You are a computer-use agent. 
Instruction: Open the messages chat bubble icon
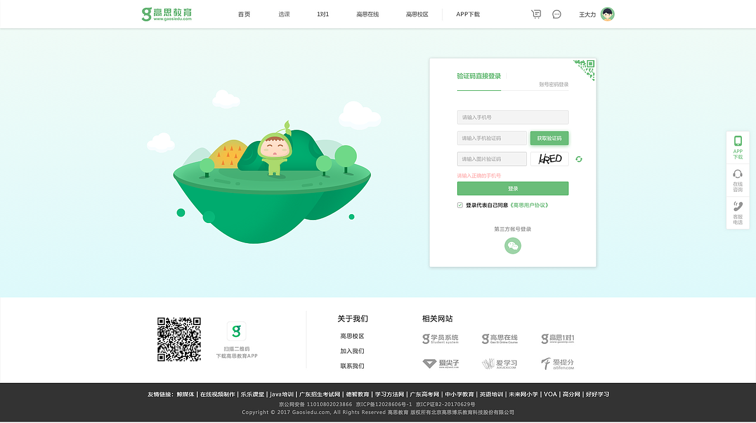pos(556,14)
